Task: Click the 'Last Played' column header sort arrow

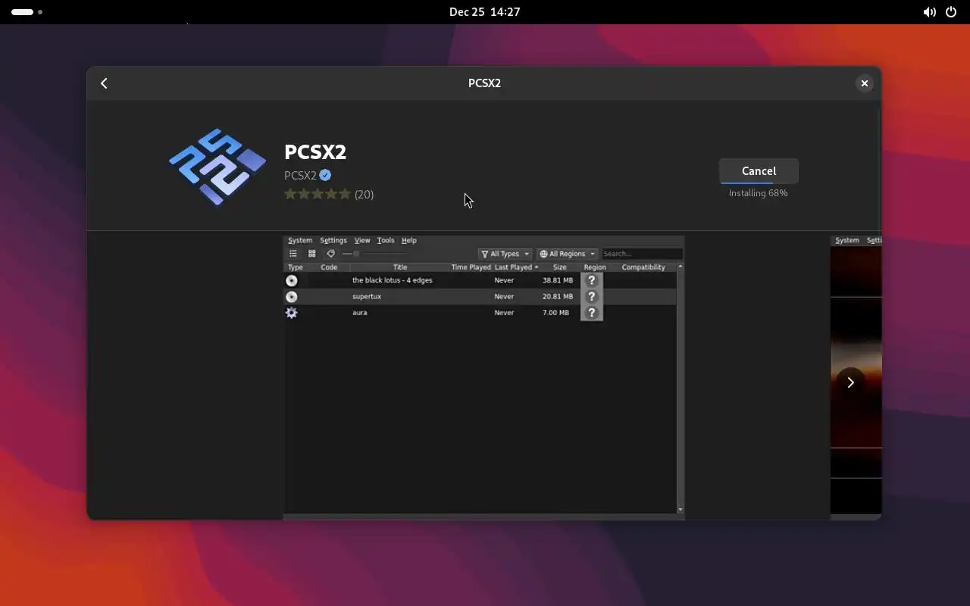Action: click(537, 267)
